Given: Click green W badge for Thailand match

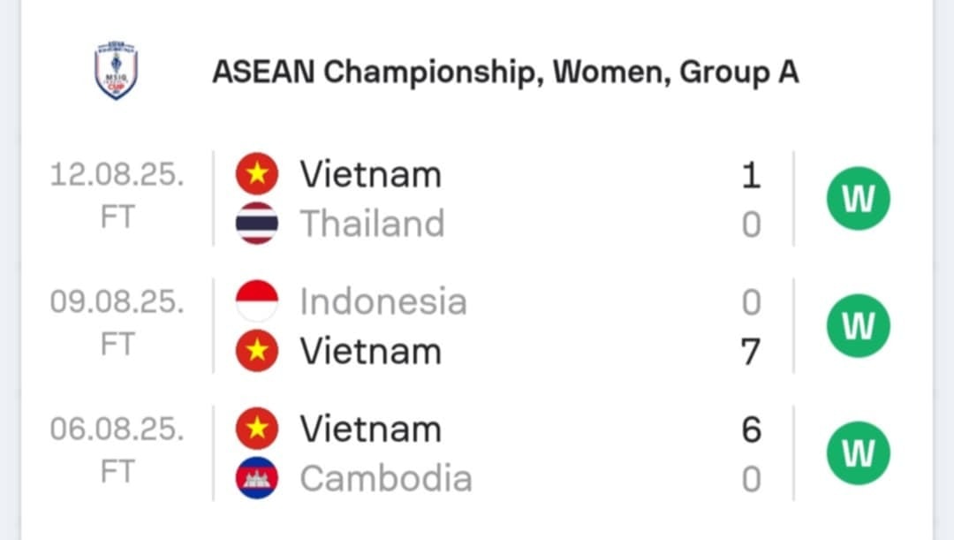Looking at the screenshot, I should [x=858, y=199].
